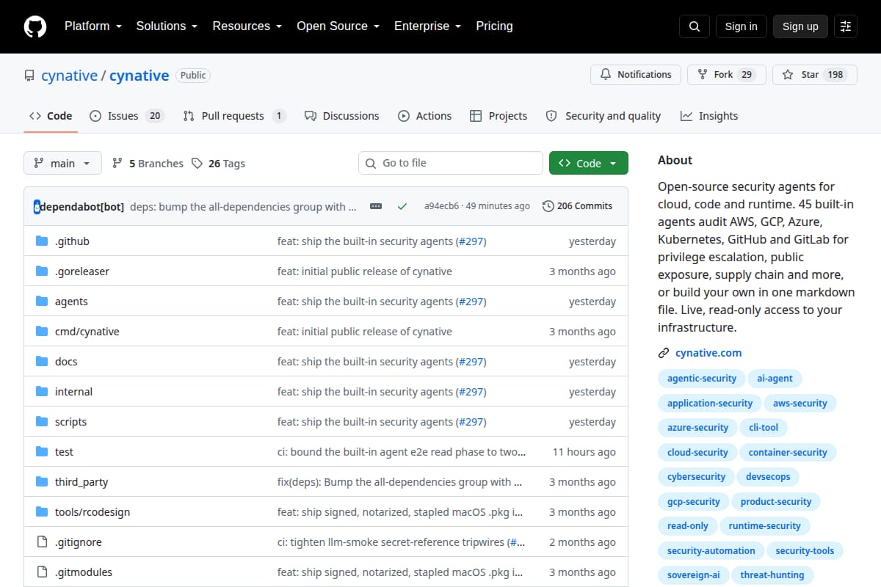
Task: Select the devsecops topic tag
Action: pyautogui.click(x=768, y=476)
